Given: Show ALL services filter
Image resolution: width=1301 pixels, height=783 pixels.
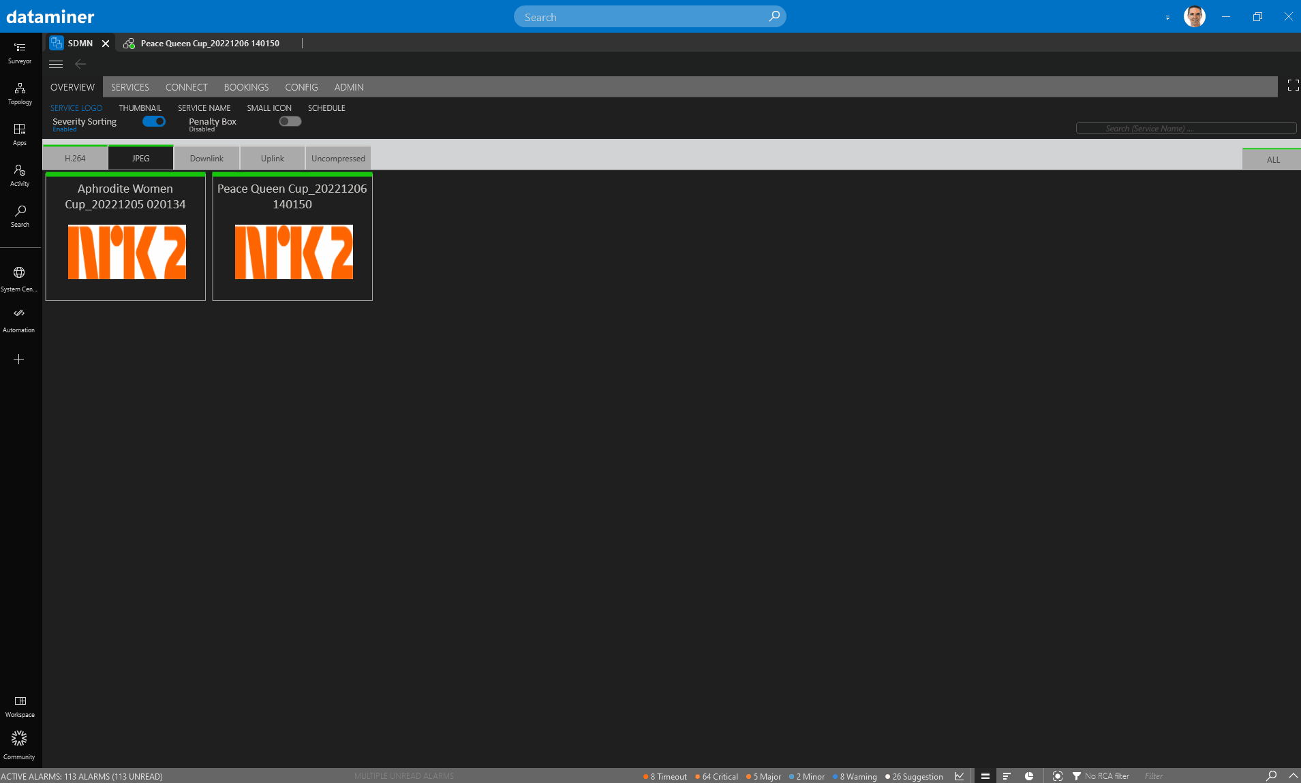Looking at the screenshot, I should click(1273, 159).
